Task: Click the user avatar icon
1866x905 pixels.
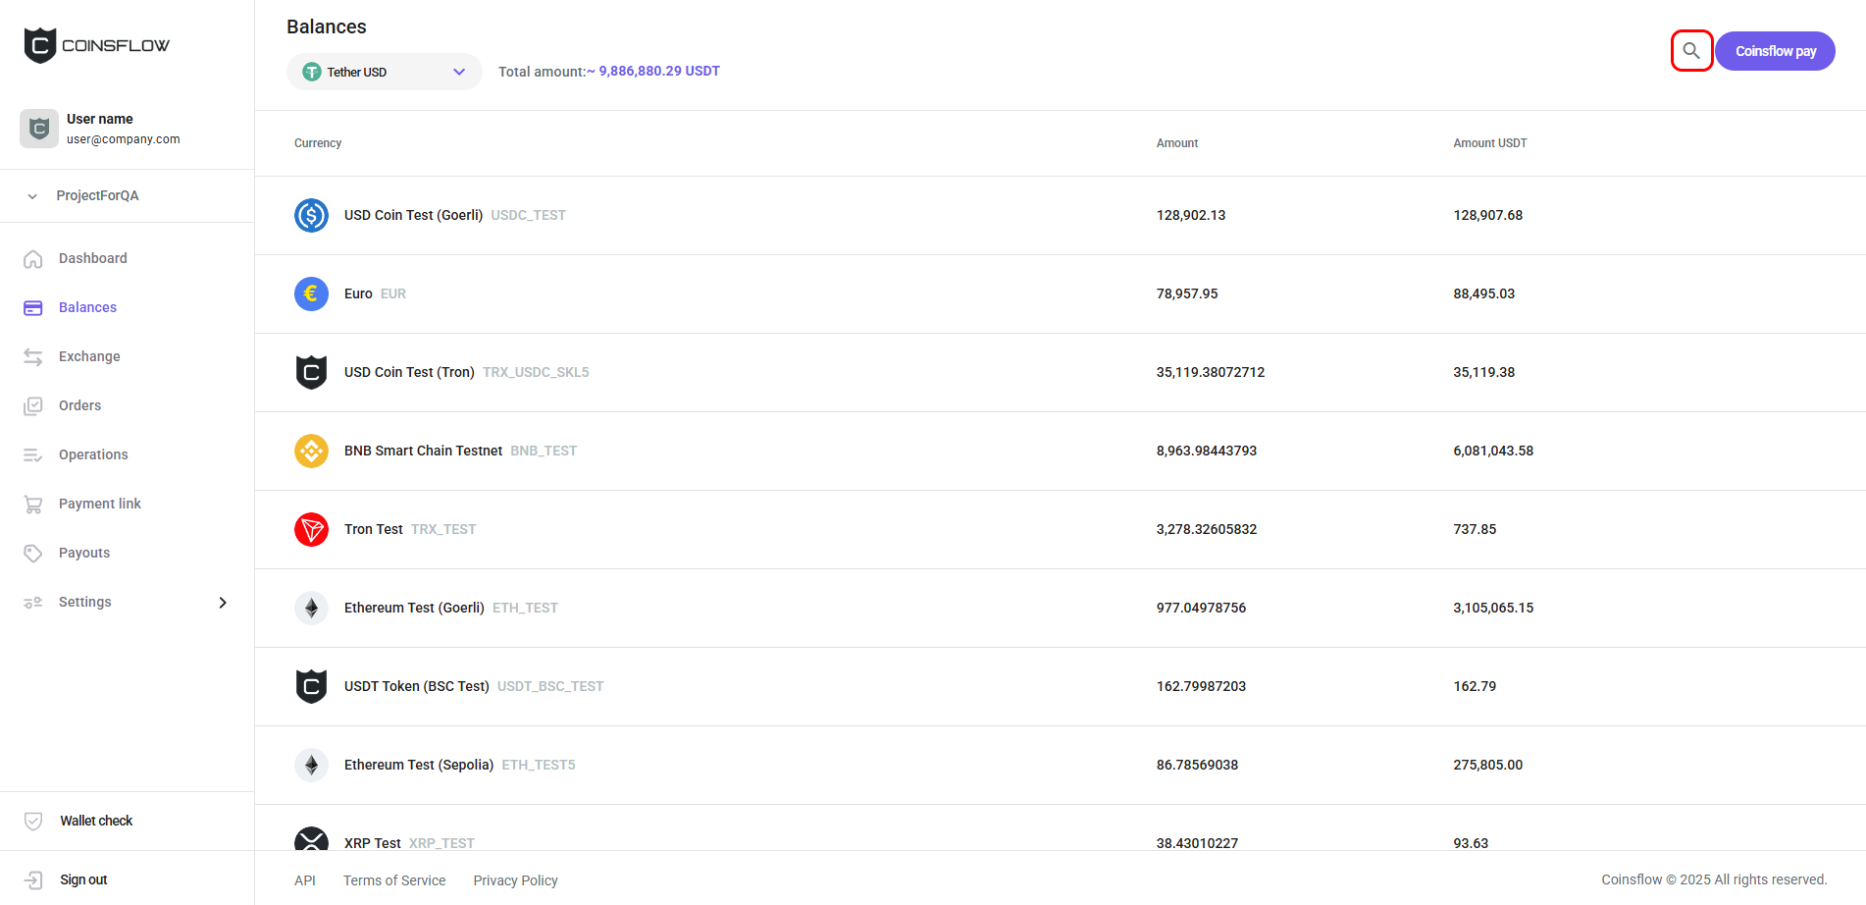Action: pyautogui.click(x=38, y=128)
